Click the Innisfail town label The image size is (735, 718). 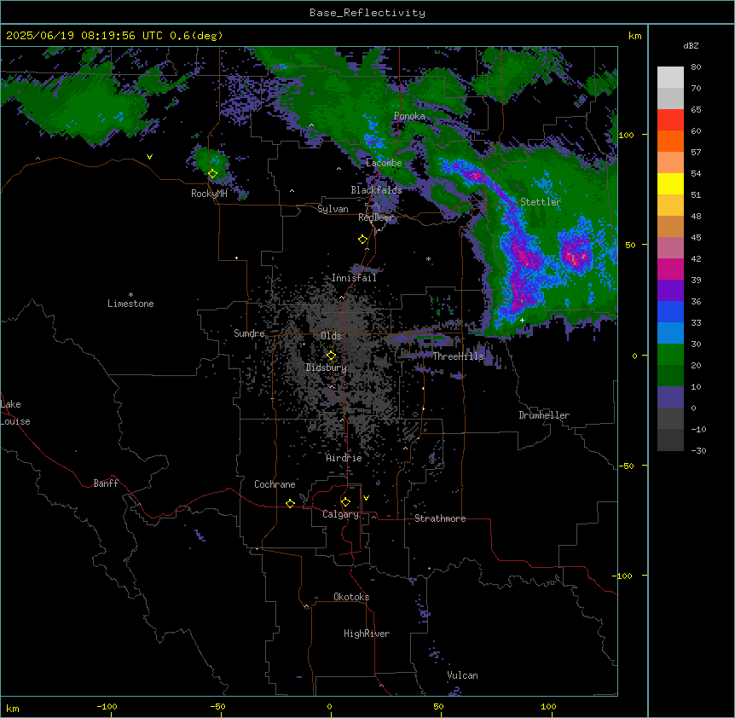pyautogui.click(x=354, y=278)
